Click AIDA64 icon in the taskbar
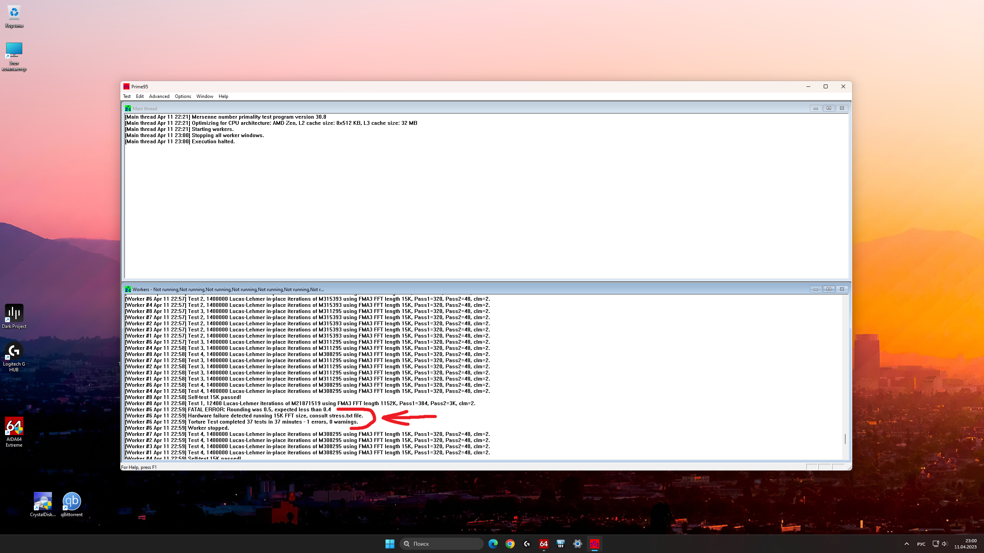 pos(544,544)
